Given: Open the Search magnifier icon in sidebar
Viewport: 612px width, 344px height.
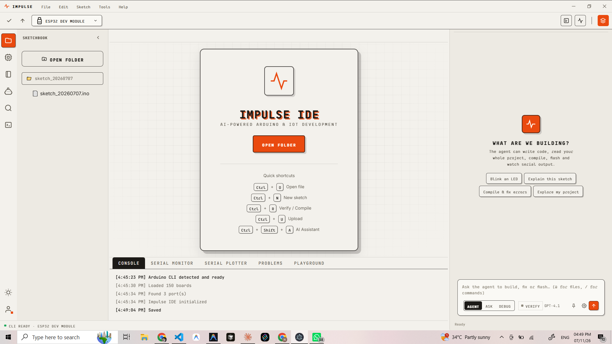Looking at the screenshot, I should [x=9, y=108].
